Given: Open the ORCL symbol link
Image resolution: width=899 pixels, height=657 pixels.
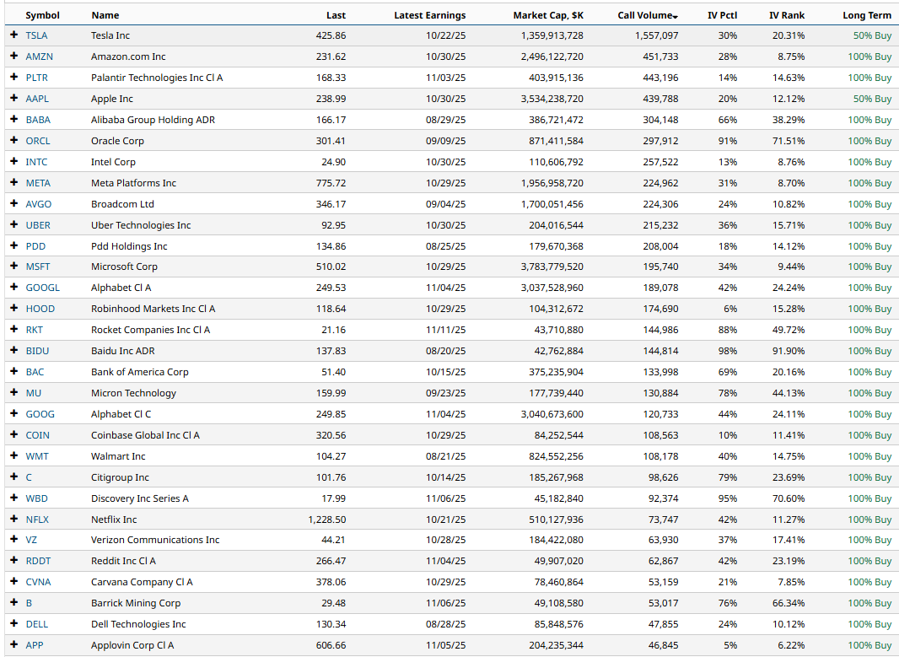Looking at the screenshot, I should pos(38,141).
